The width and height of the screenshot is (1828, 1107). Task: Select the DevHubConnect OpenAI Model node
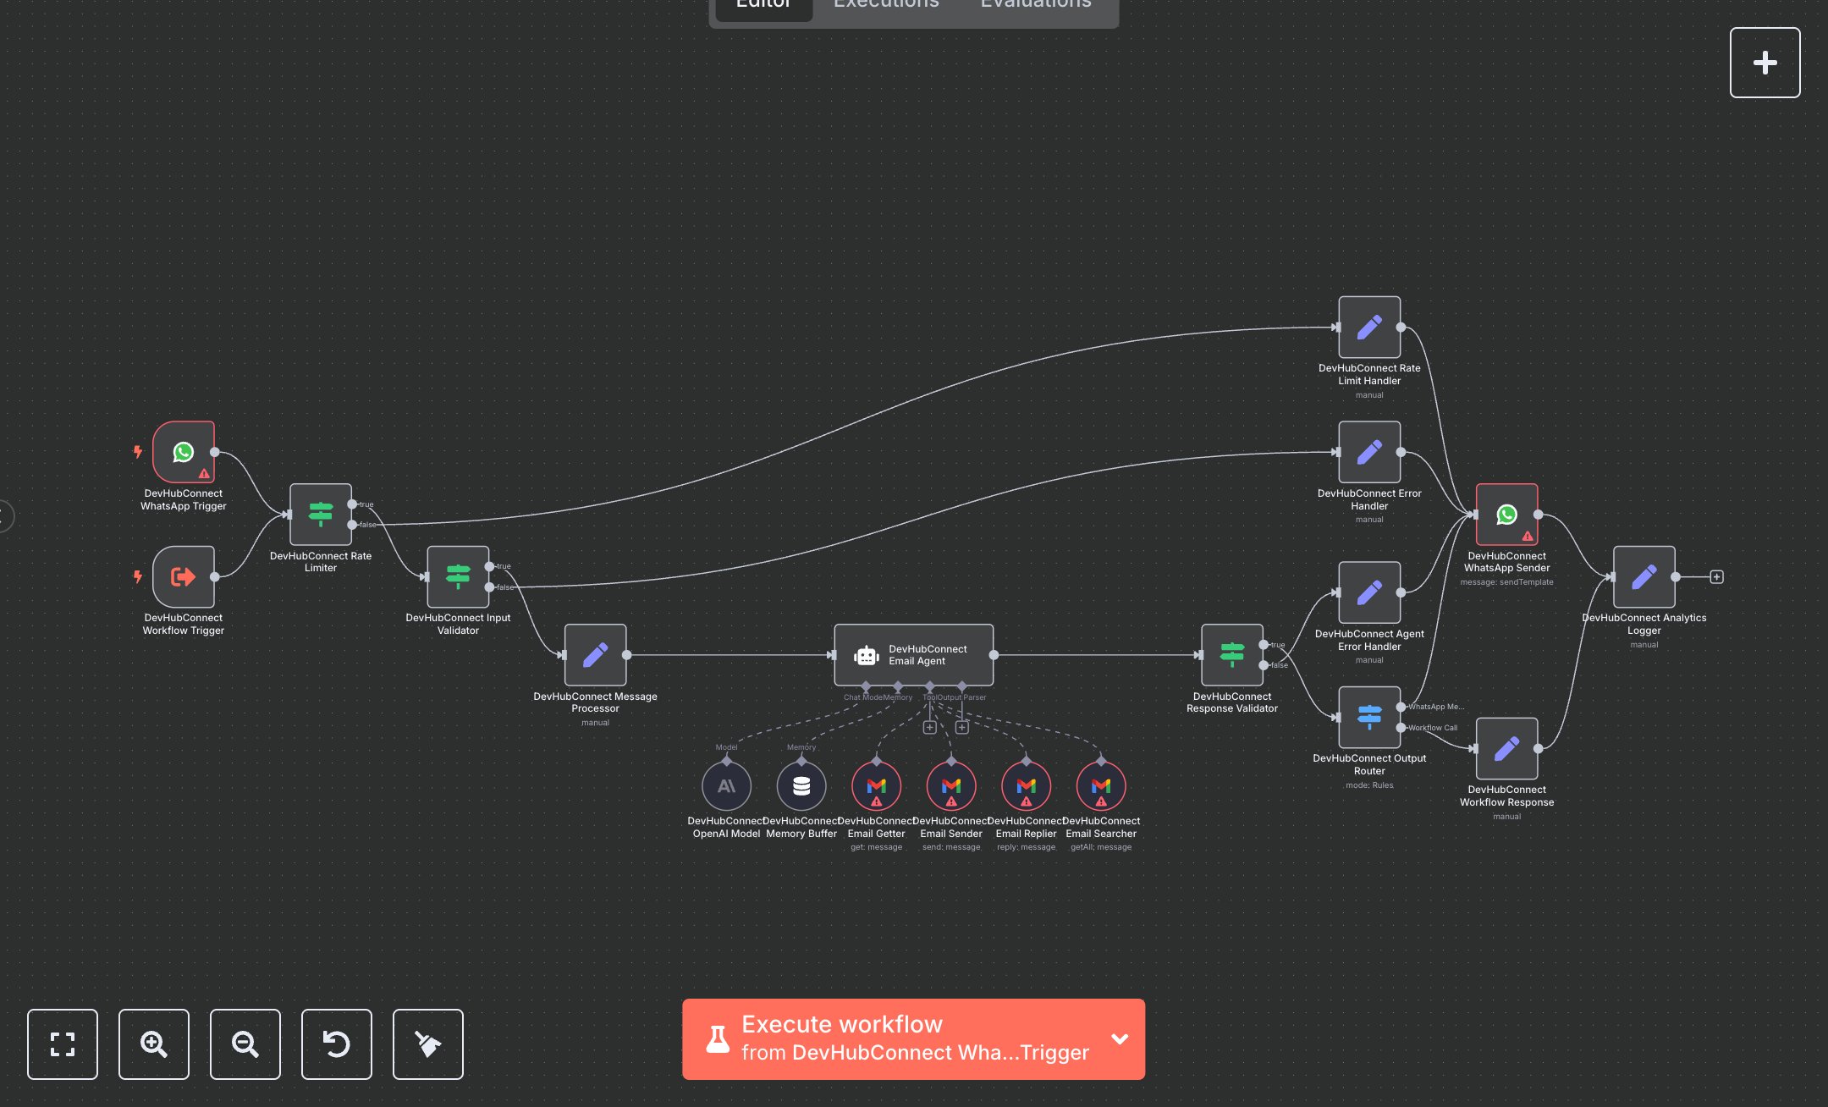pyautogui.click(x=726, y=786)
